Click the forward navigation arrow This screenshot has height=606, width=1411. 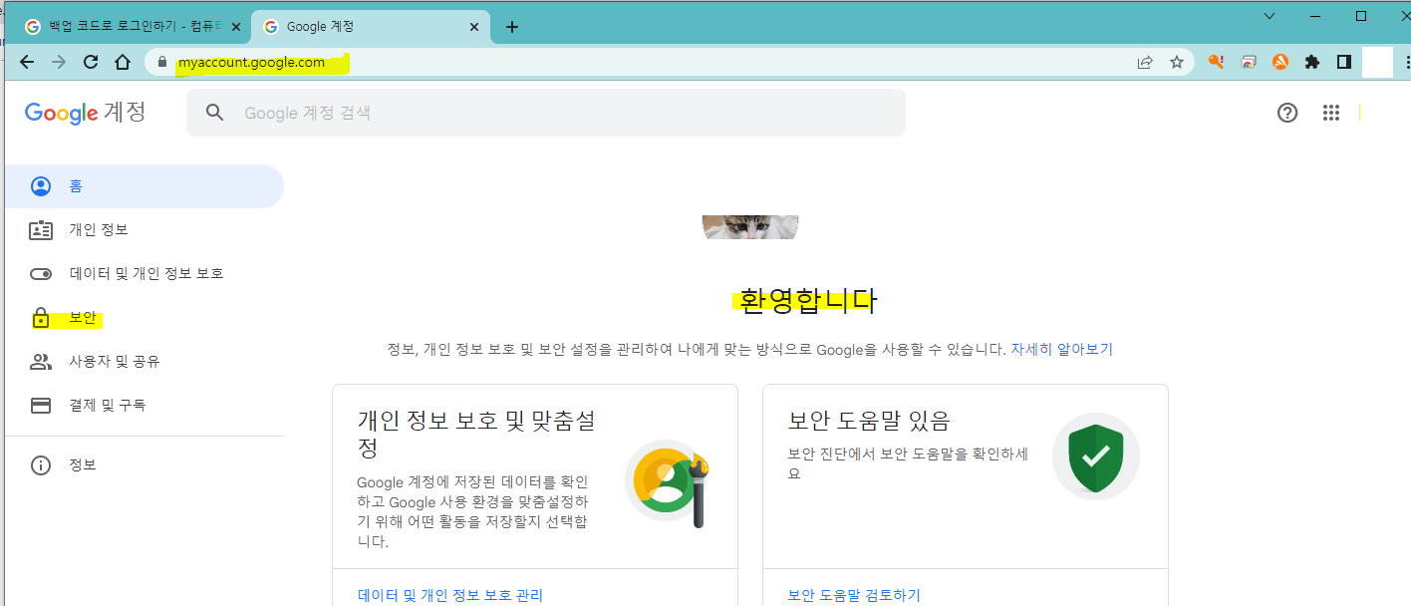click(x=59, y=62)
